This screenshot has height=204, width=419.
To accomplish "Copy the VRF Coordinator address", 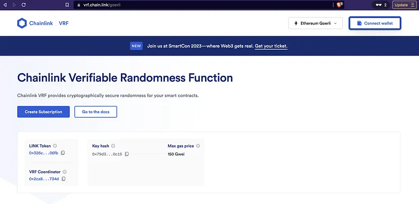I will (x=64, y=179).
